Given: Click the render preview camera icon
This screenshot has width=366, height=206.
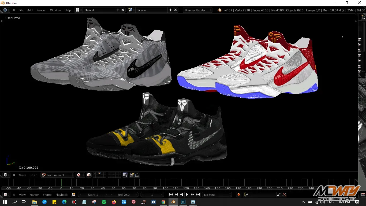Looking at the screenshot, I should [x=132, y=175].
